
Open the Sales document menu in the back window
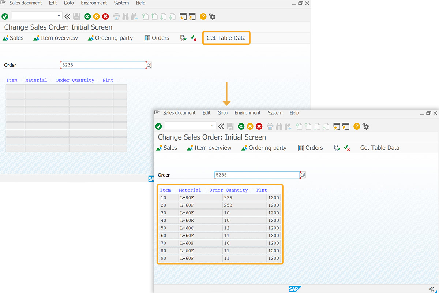pyautogui.click(x=26, y=3)
